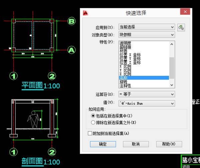
Task: Click the 取消 button
Action: (x=136, y=144)
